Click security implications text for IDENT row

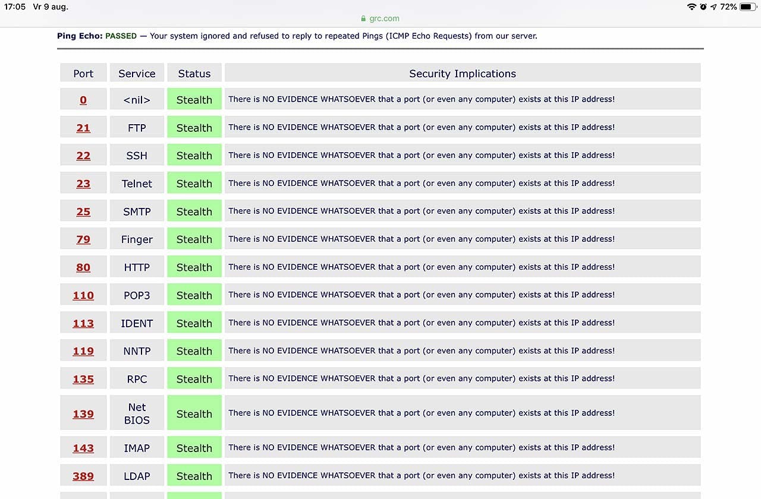(x=422, y=323)
